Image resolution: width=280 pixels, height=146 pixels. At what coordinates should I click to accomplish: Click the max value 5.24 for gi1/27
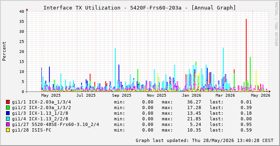196,124
